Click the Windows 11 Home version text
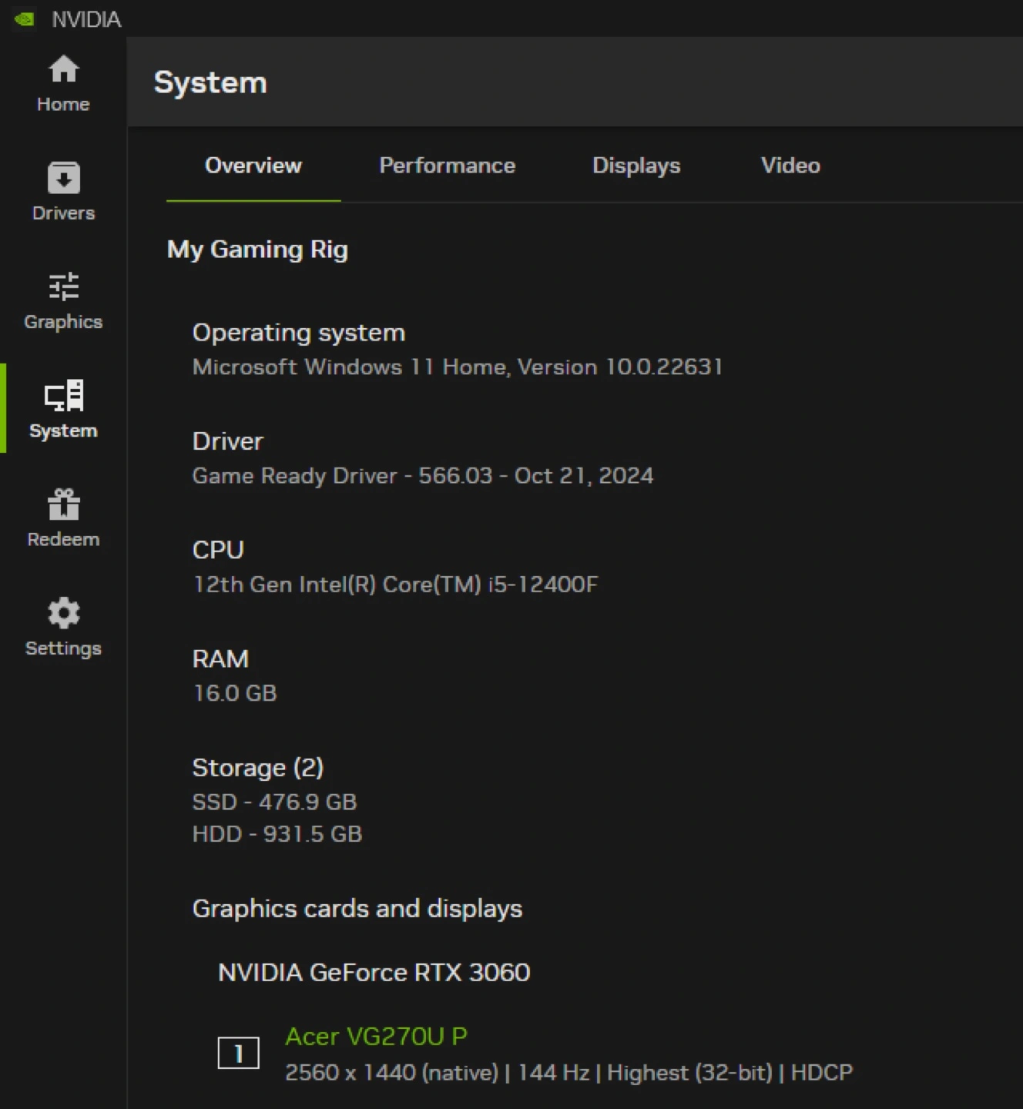Screen dimensions: 1023x1109 457,367
